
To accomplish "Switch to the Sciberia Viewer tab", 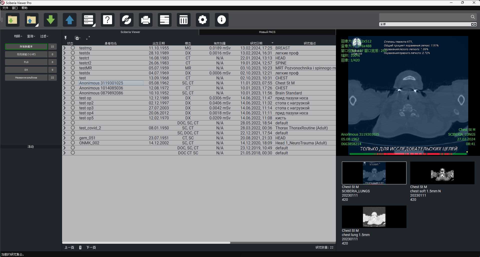I will (130, 32).
